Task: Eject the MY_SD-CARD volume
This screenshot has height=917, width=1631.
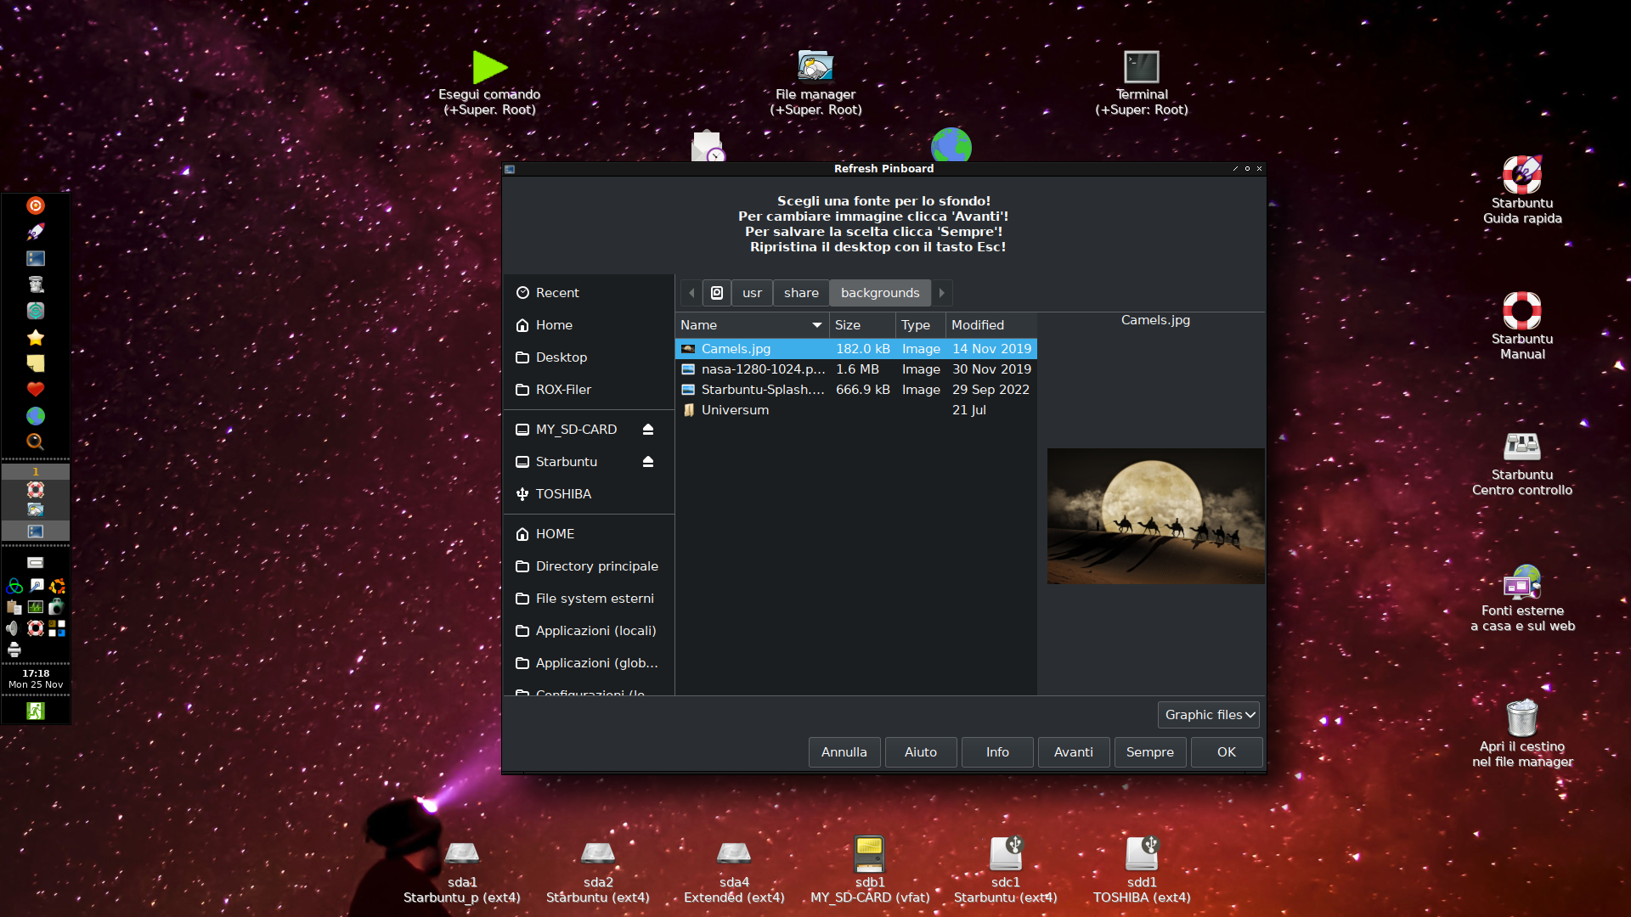Action: pos(648,430)
